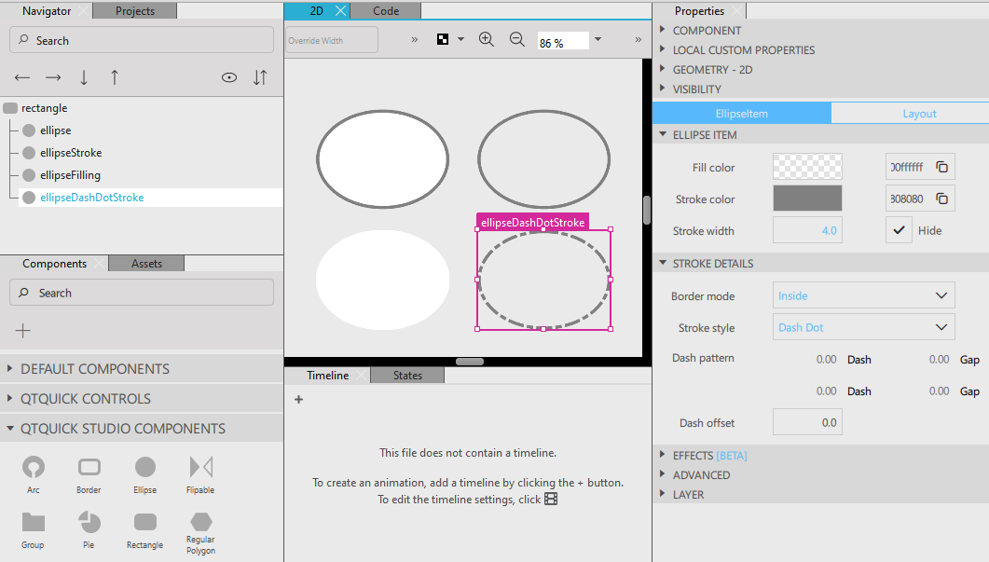Image resolution: width=989 pixels, height=562 pixels.
Task: Select the Flipable component icon
Action: click(200, 467)
